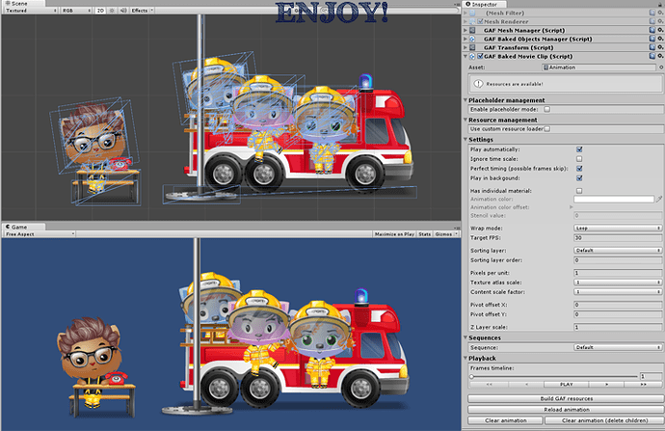Viewport: 665px width, 431px height.
Task: Step forward one frame in playback
Action: tap(606, 384)
